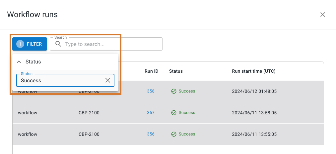Open run ID 358 link
Image resolution: width=336 pixels, height=154 pixels.
point(151,91)
